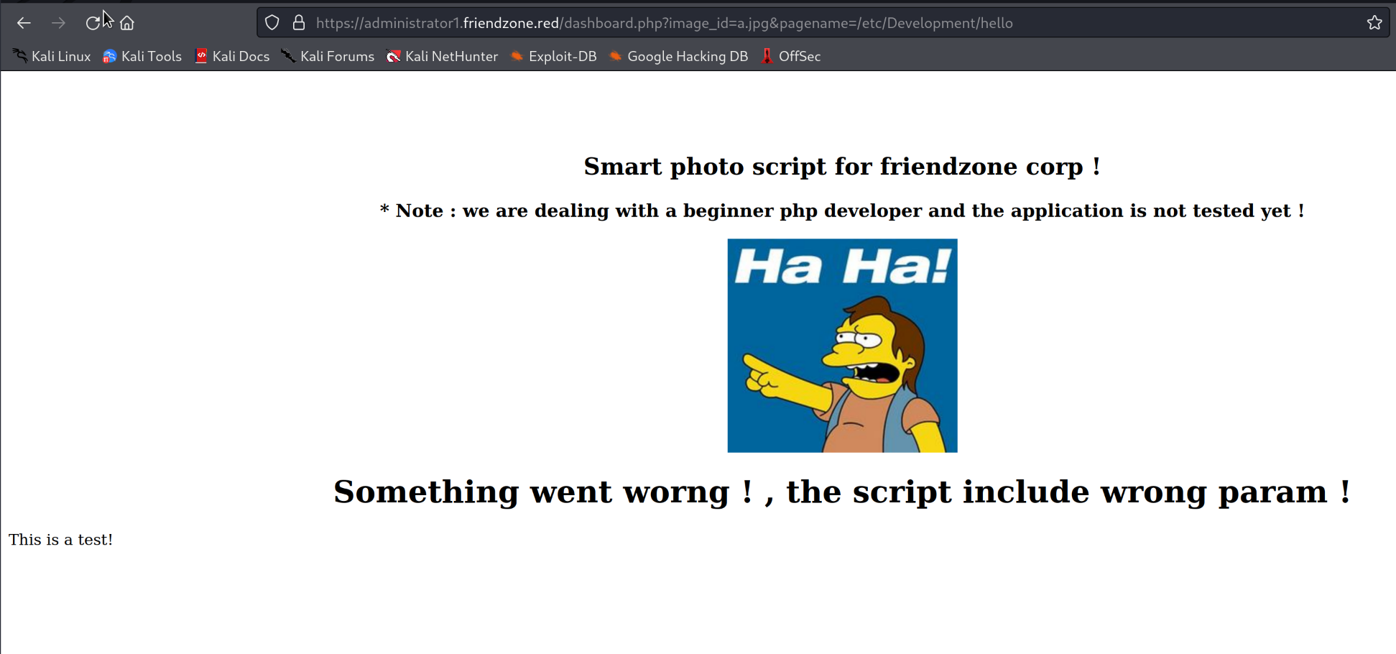1396x654 pixels.
Task: Open the Kali Docs bookmark
Action: (232, 56)
